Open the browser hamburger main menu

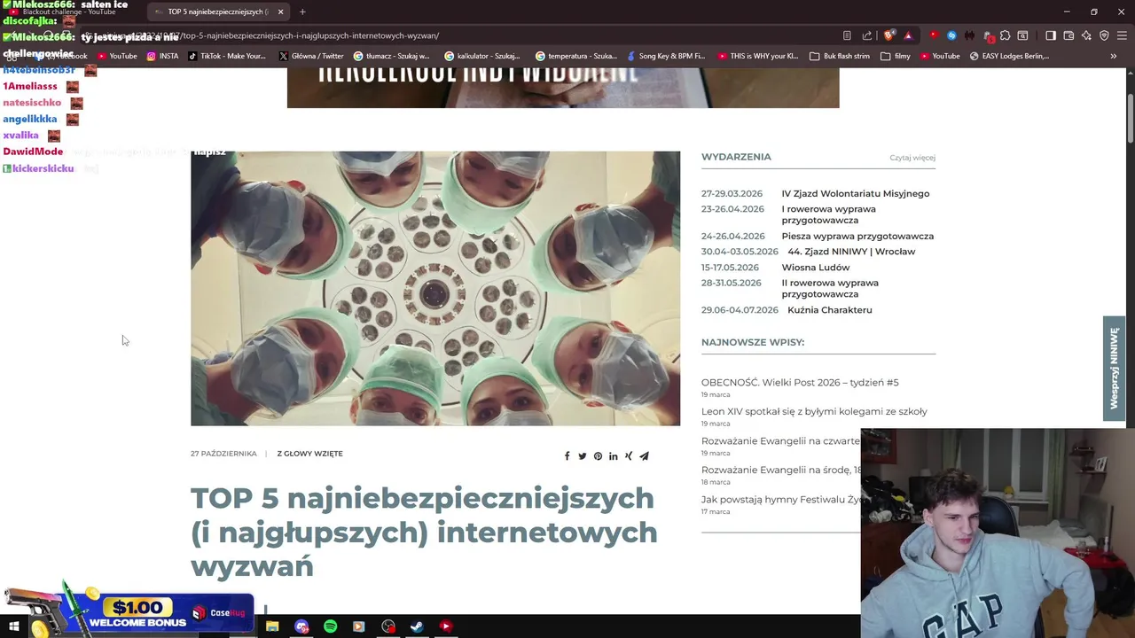(1122, 35)
